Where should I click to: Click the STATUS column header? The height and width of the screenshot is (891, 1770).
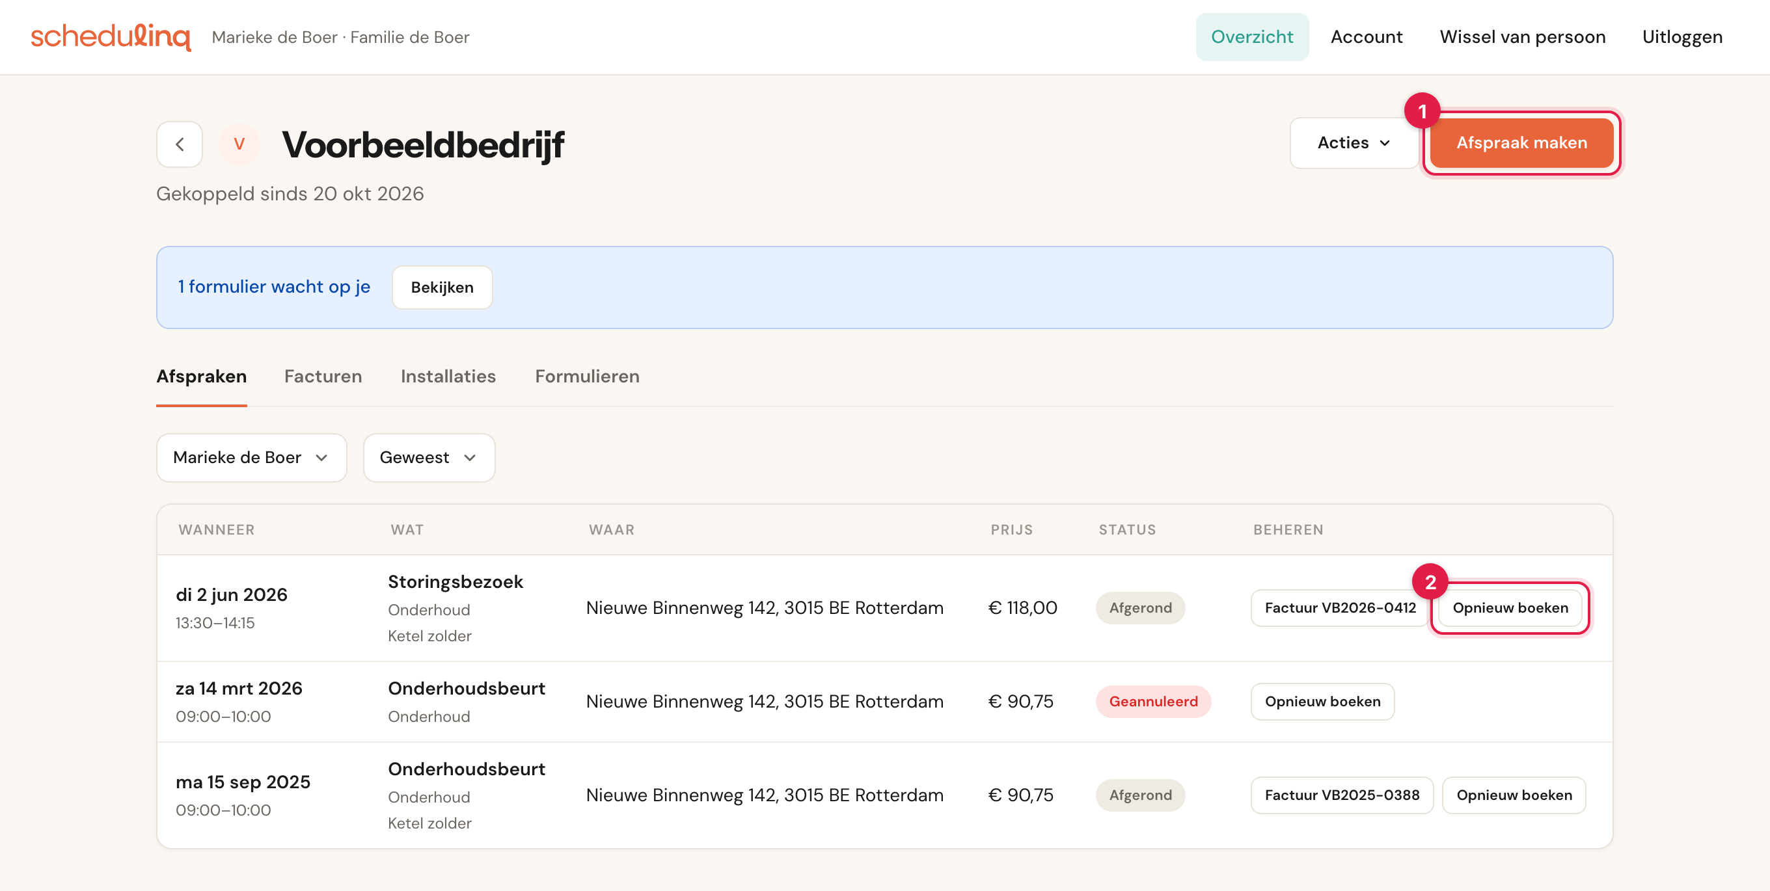pos(1127,529)
